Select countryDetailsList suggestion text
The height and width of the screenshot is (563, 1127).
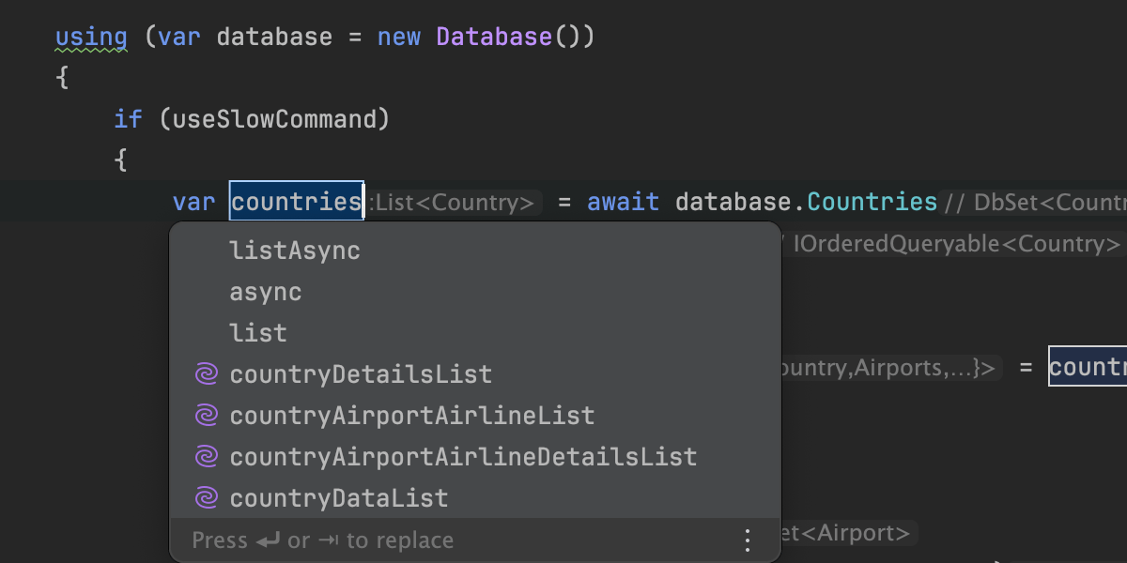click(361, 374)
